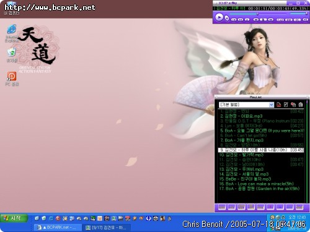Open the Recycle Bin desktop icon
Image resolution: width=310 pixels, height=232 pixels.
(12, 55)
